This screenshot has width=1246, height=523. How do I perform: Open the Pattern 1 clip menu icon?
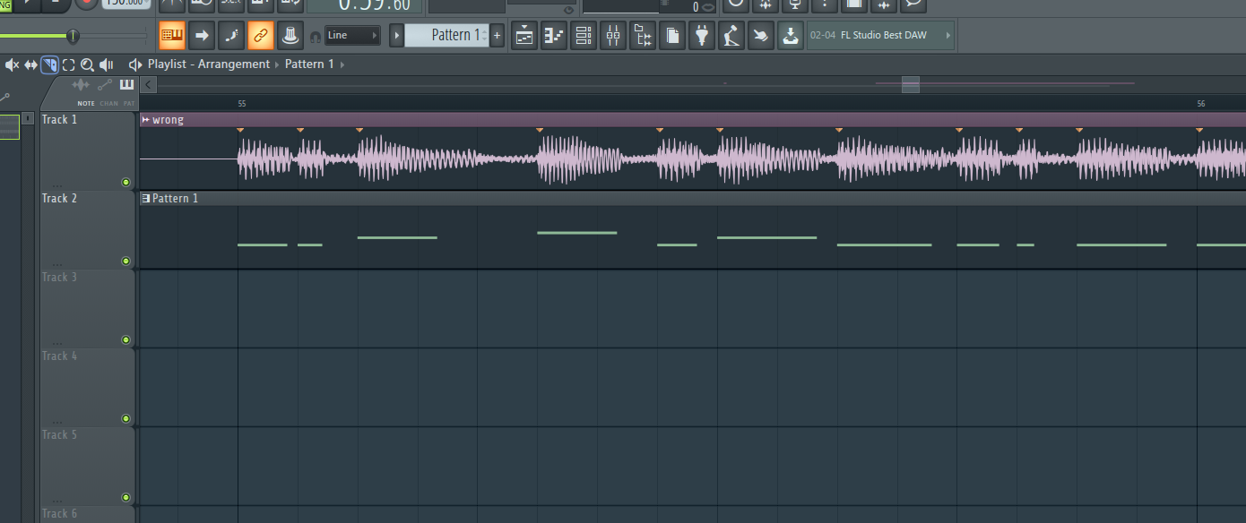tap(146, 199)
